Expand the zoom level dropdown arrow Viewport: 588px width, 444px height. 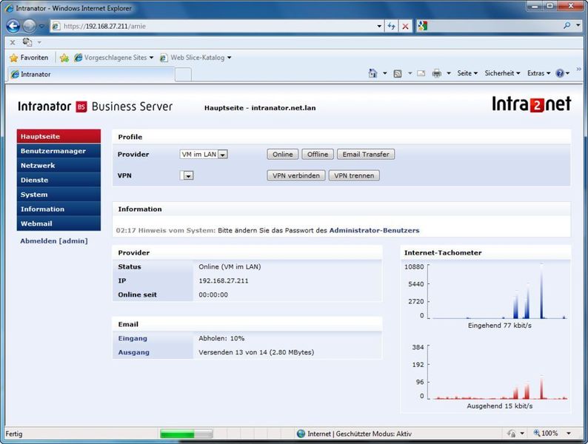click(569, 434)
